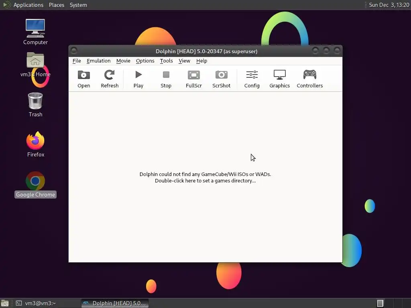Select the Computer desktop icon
This screenshot has height=308, width=411.
[x=35, y=32]
